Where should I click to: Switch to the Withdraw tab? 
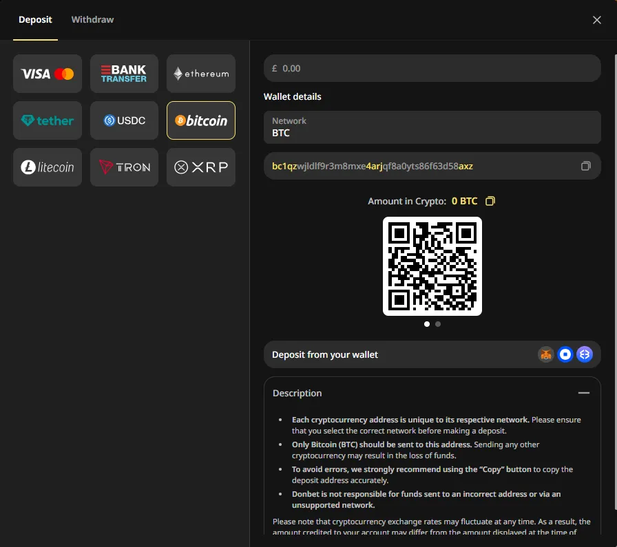pyautogui.click(x=92, y=20)
